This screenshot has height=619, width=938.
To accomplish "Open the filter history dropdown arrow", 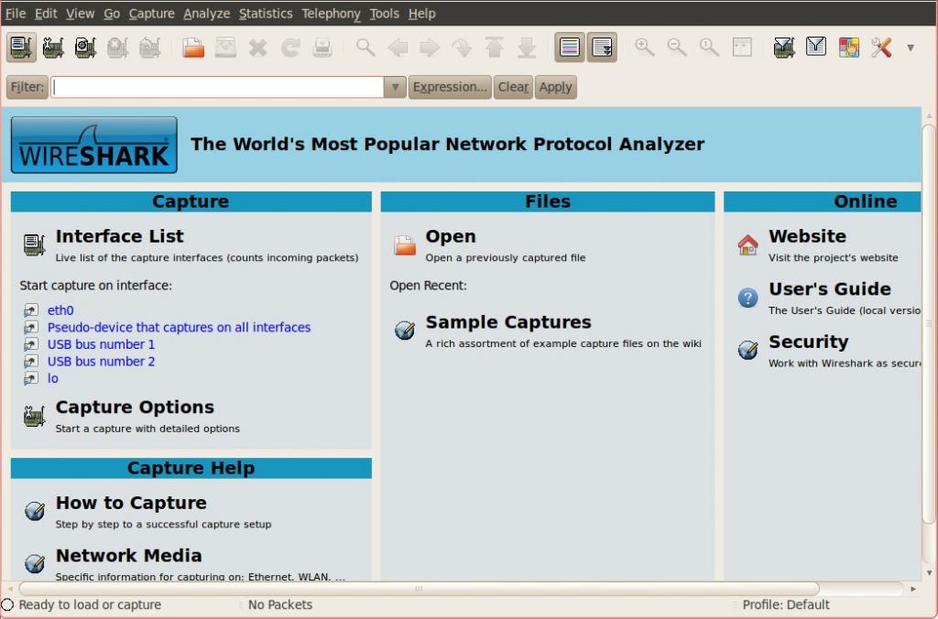I will (x=395, y=87).
